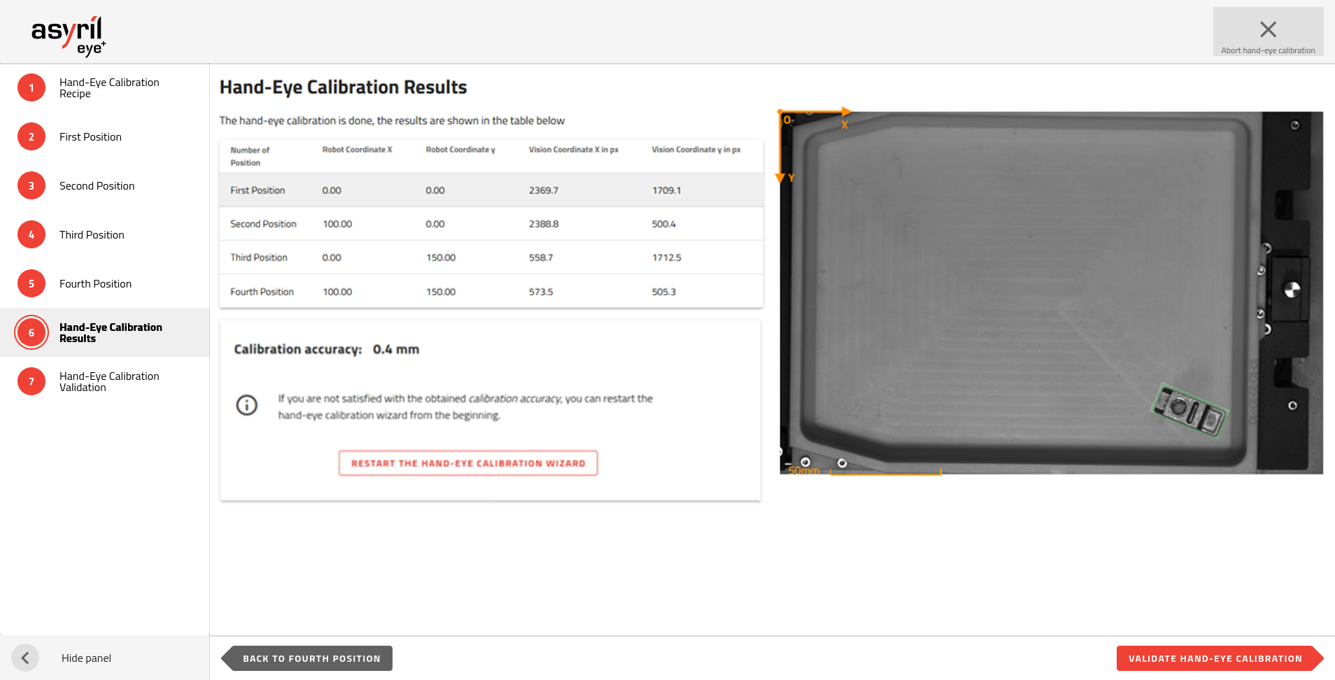Open Hand-Eye Calibration Recipe step
This screenshot has height=680, width=1335.
(x=109, y=88)
